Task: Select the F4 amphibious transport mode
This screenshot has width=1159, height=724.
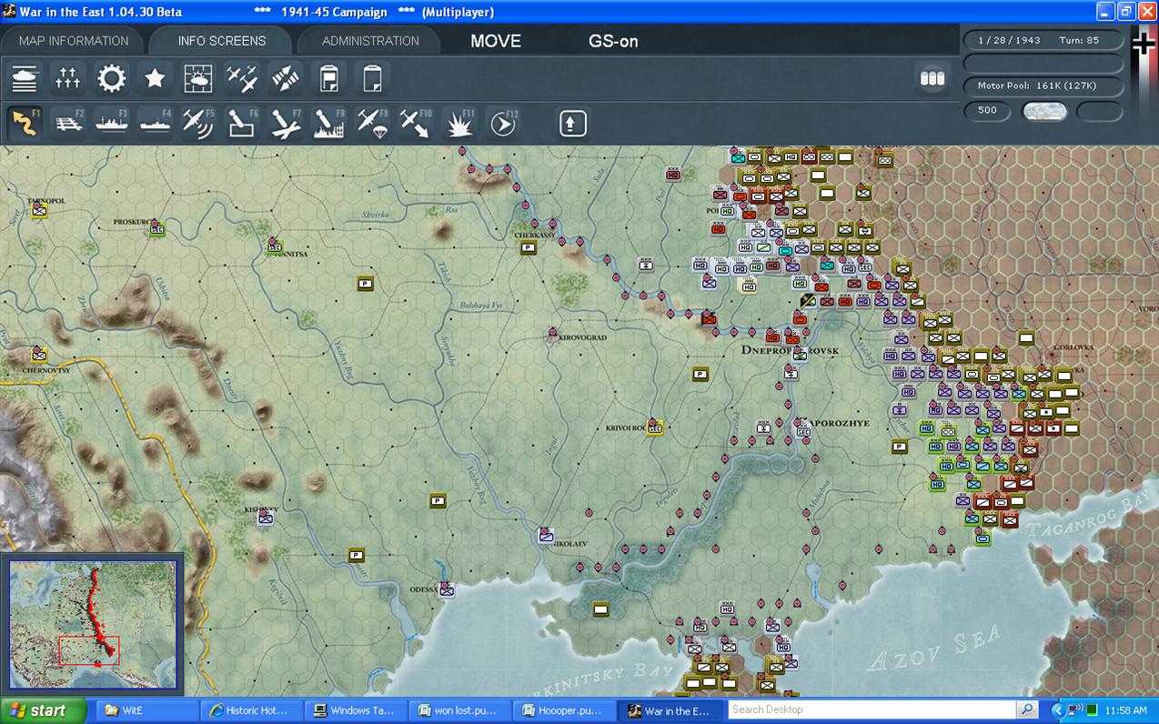Action: coord(155,123)
